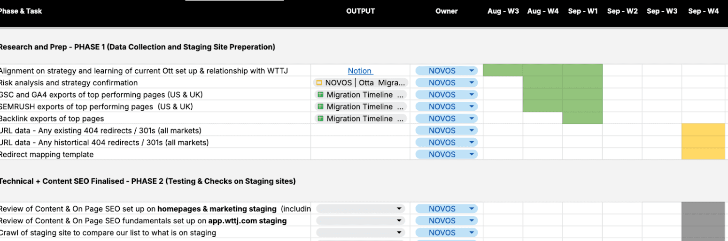This screenshot has height=241, width=728.
Task: Select the Aug - W4 column header
Action: 542,11
